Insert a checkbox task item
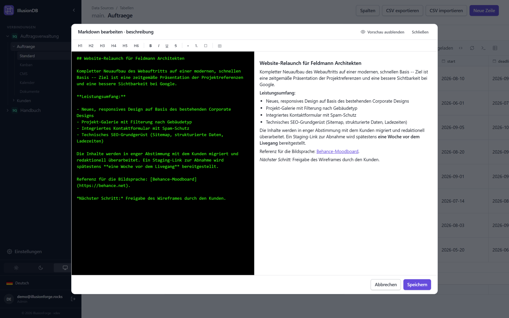 click(206, 46)
